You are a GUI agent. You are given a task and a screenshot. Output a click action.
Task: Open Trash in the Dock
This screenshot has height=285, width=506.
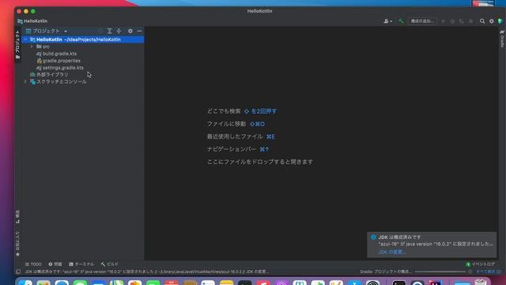[480, 283]
